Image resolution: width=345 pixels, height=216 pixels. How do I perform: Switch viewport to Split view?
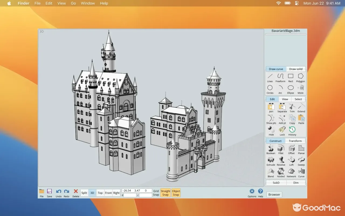[84, 193]
